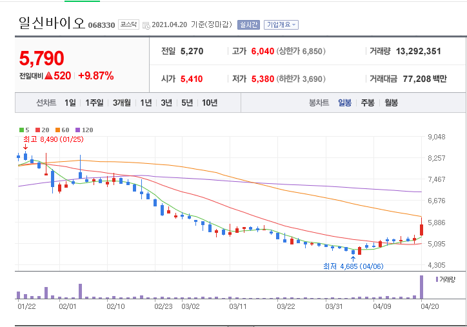Click the red up-triangle change icon
This screenshot has width=467, height=327.
(x=48, y=75)
